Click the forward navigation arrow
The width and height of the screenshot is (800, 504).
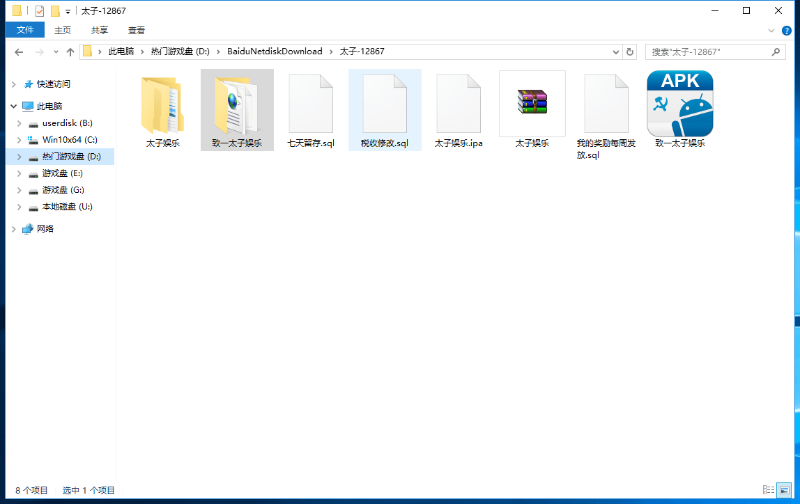(x=39, y=52)
